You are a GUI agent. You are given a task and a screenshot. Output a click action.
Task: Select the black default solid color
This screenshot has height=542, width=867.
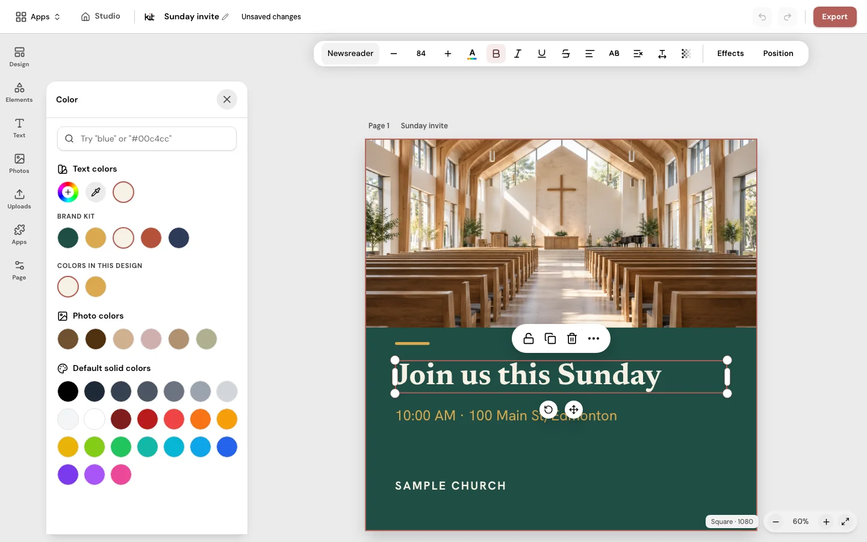point(68,391)
